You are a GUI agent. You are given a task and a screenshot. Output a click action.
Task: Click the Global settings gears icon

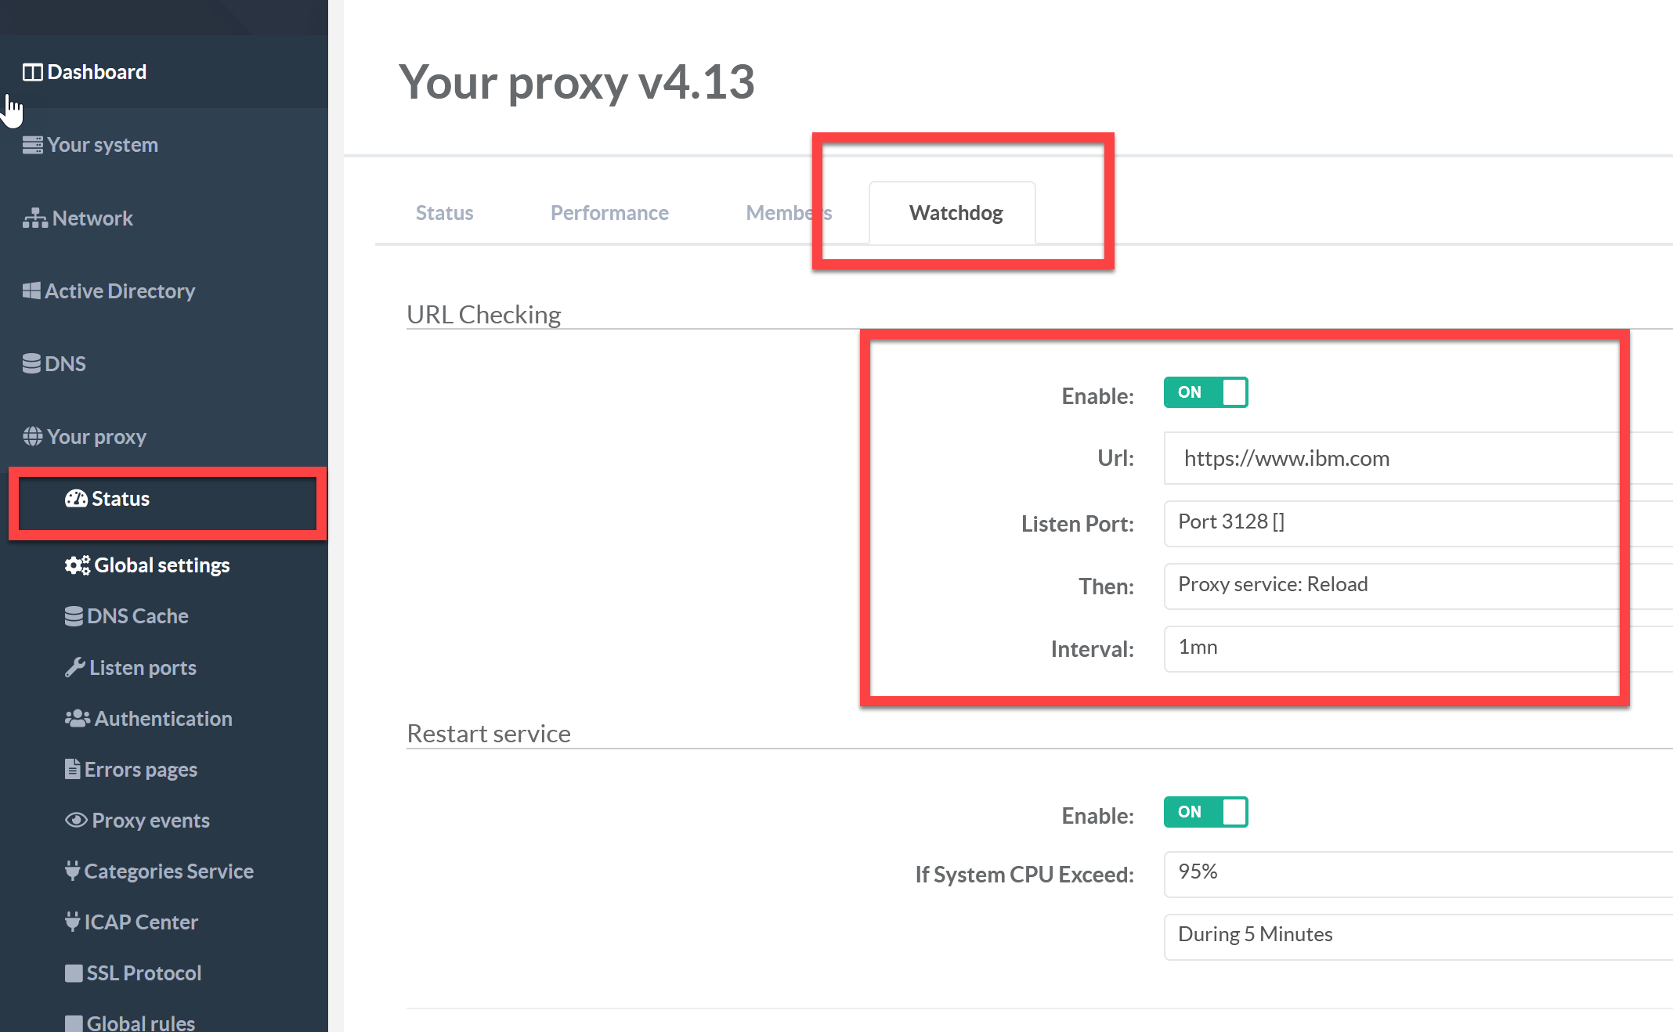77,565
